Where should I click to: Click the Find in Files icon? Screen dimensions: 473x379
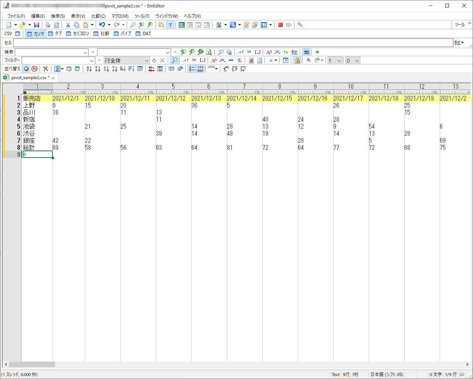[x=161, y=25]
